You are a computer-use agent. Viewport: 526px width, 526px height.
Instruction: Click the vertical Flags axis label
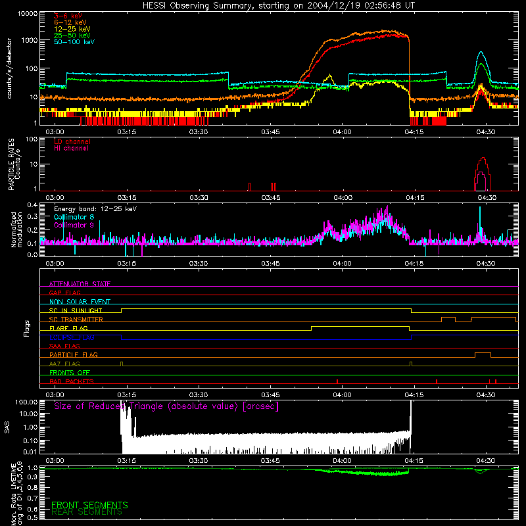click(x=27, y=328)
